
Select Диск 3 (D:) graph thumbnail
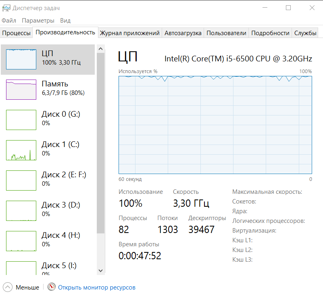click(x=21, y=211)
